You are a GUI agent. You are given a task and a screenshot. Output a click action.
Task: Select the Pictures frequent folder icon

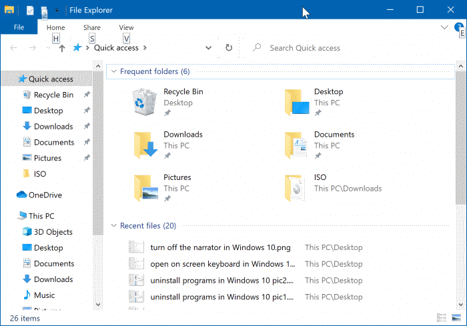(146, 187)
